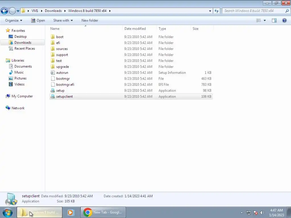Change your view icon button

pos(259,20)
